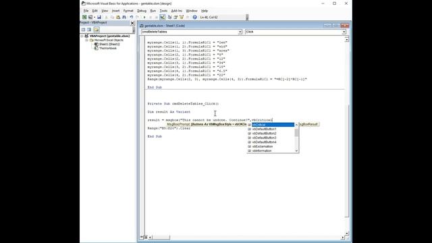
Task: Select Microsoft Excel Objects folder item
Action: [109, 40]
